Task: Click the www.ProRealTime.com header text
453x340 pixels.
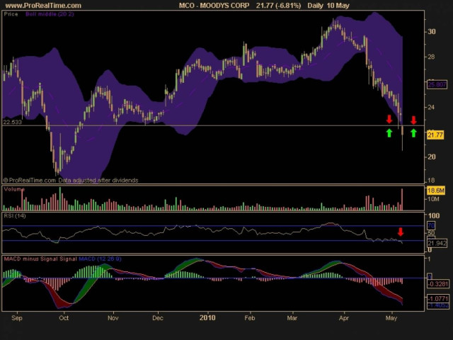Action: 43,6
